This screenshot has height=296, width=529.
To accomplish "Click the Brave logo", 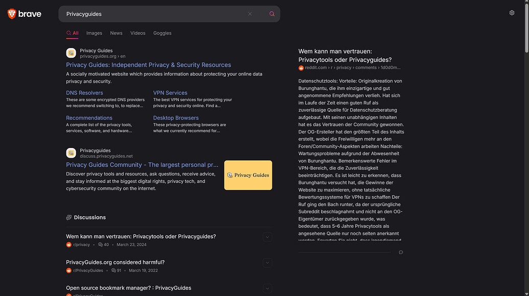I will pos(23,13).
